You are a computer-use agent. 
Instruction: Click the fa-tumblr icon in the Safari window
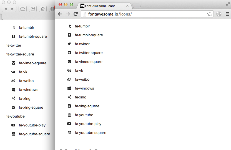click(14, 27)
